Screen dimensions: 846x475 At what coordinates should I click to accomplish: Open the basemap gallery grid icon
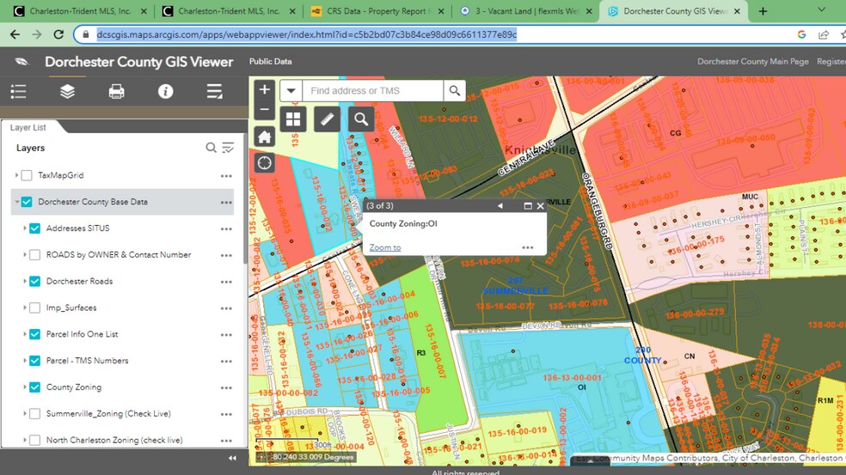pos(292,119)
